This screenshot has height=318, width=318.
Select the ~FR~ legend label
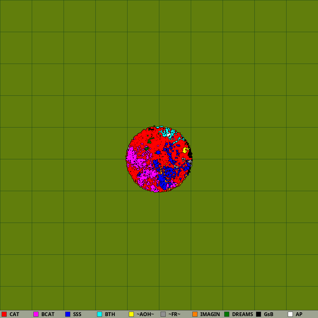point(174,314)
